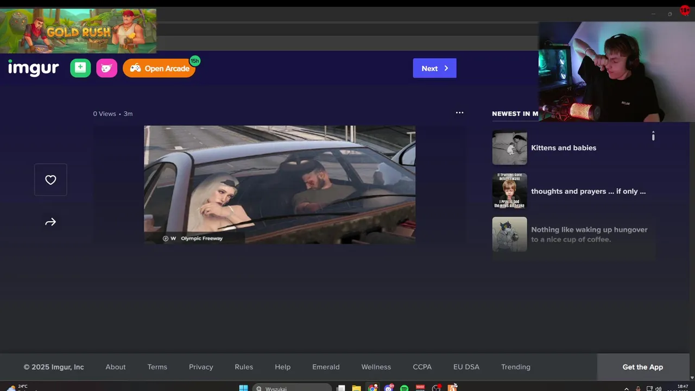Open the EU DSA footer link
Screen dimensions: 695x391
coord(466,367)
